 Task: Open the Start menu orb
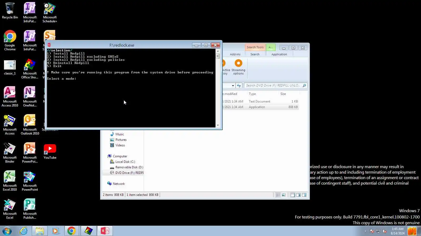point(7,231)
